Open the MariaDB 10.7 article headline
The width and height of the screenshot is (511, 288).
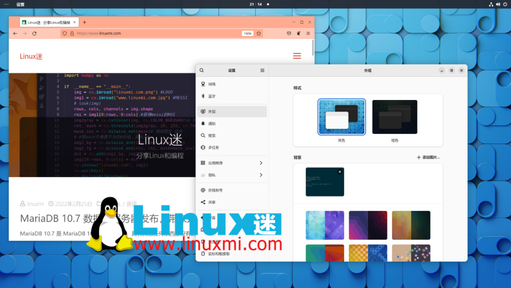point(107,218)
